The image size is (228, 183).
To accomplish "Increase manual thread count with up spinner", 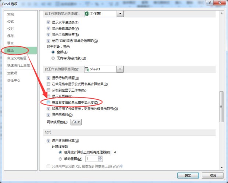I will click(100, 157).
